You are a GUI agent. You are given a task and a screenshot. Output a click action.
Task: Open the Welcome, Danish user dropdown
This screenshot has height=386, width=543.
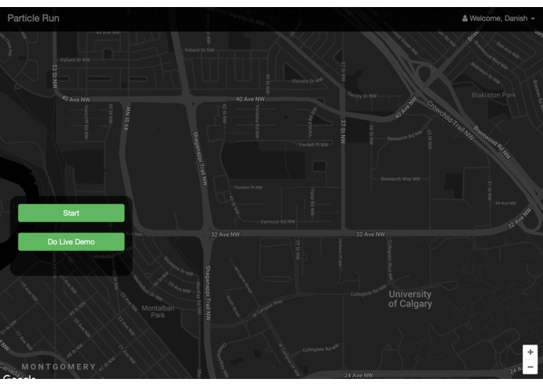pos(498,18)
